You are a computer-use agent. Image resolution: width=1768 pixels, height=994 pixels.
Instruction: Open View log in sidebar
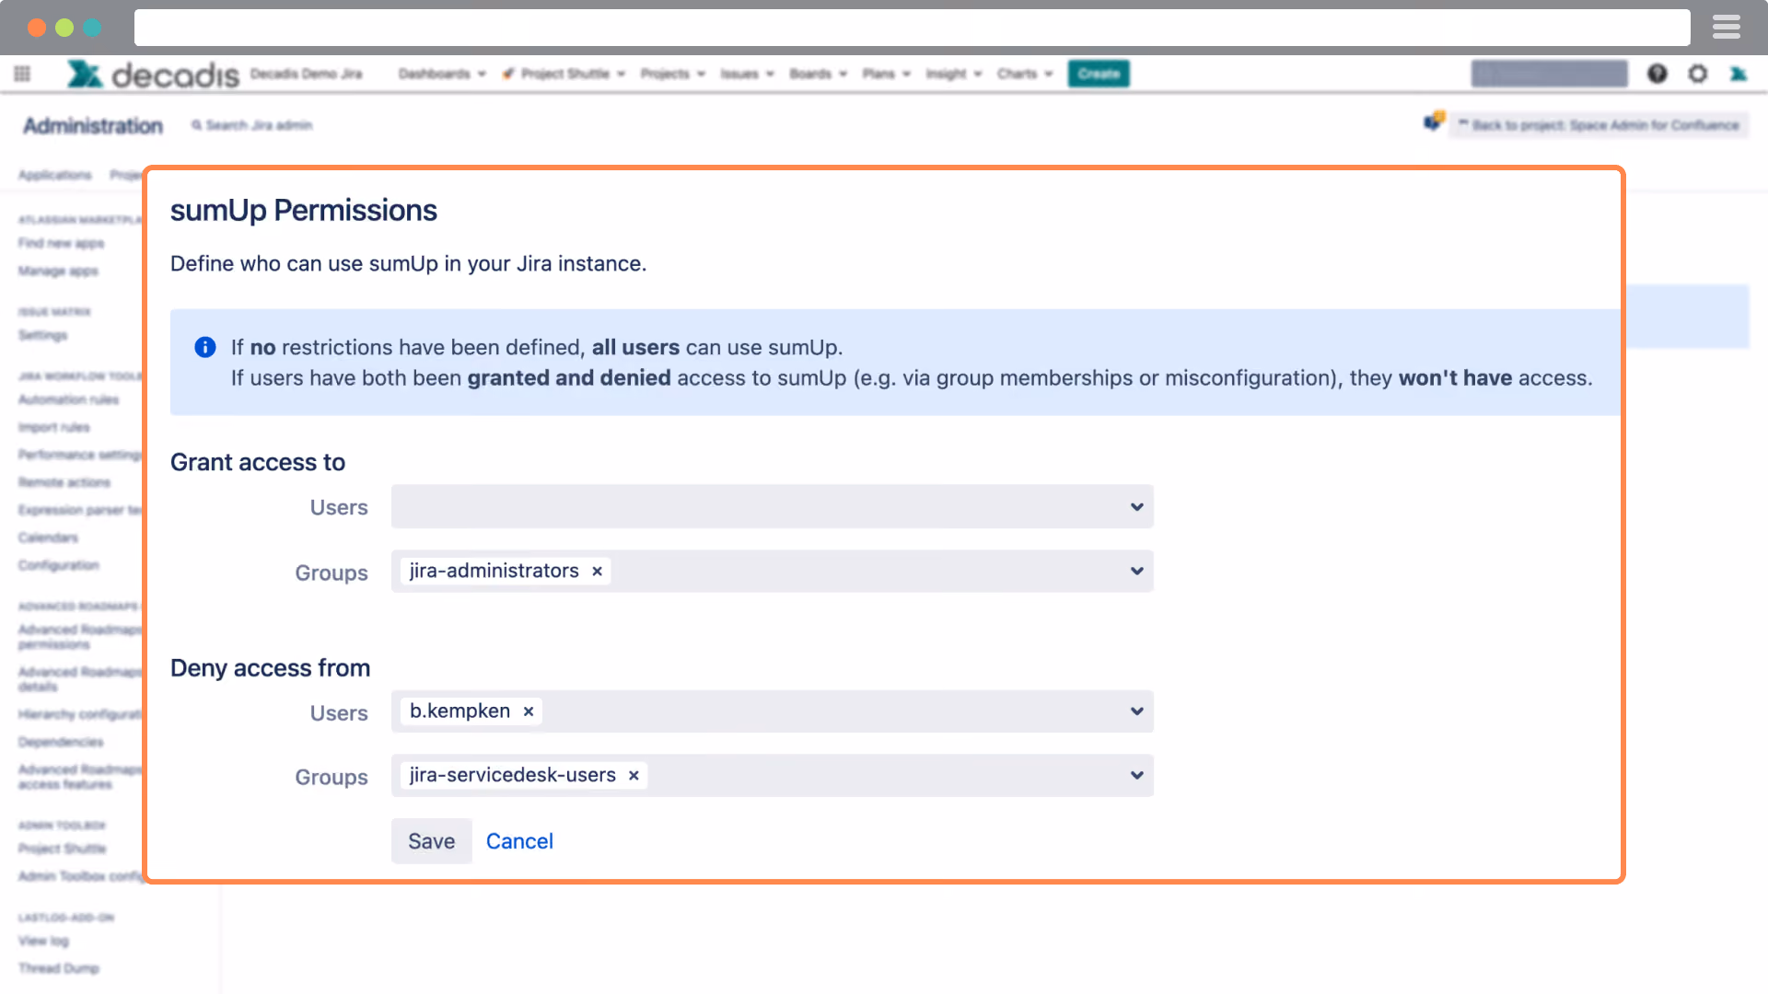click(43, 941)
